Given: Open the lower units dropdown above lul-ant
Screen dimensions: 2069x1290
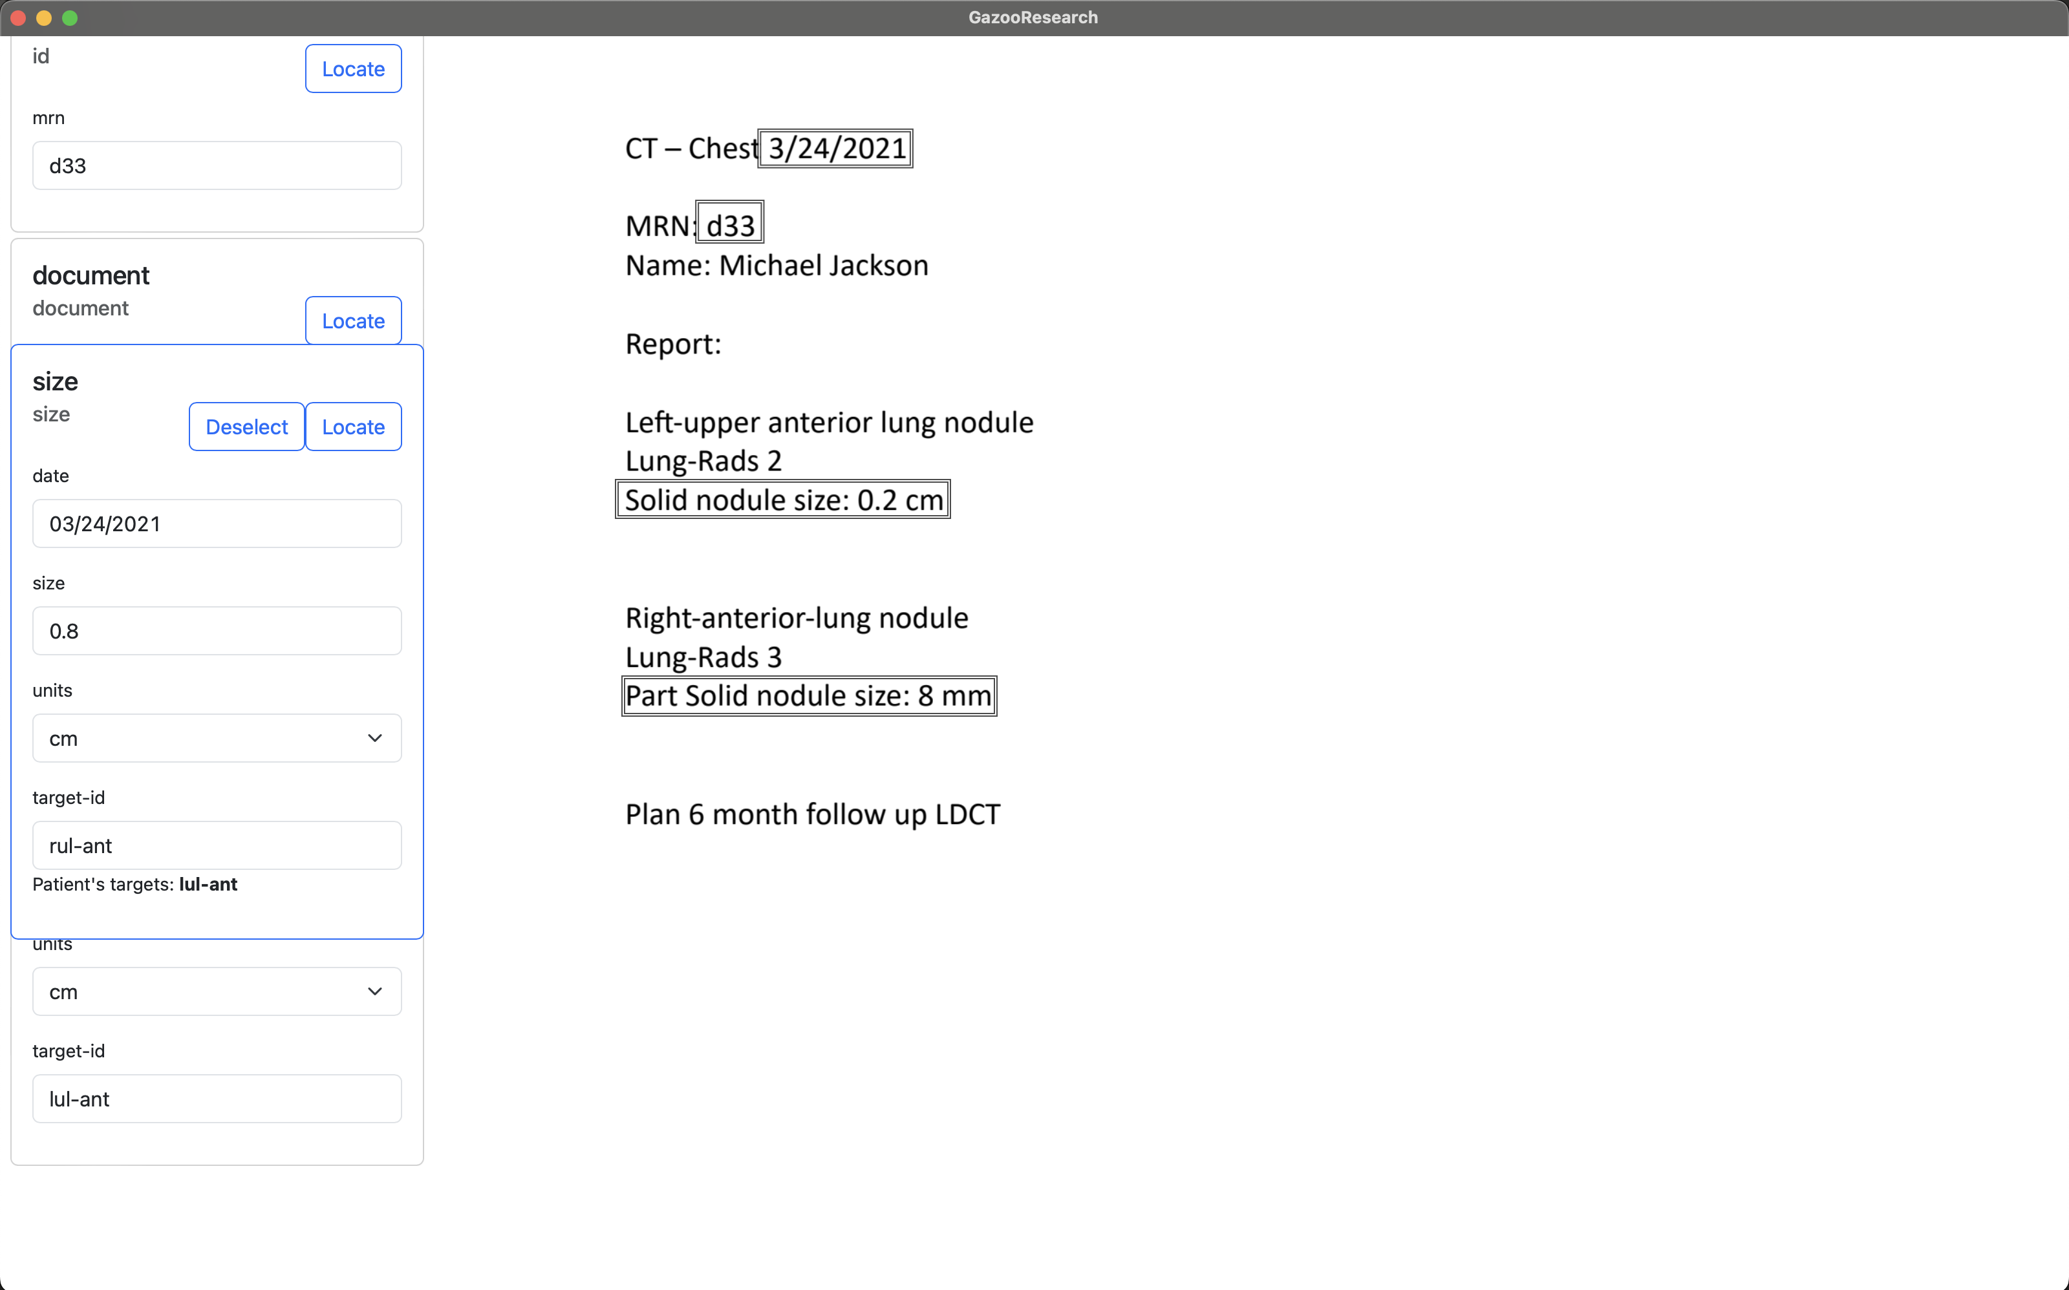Looking at the screenshot, I should (217, 991).
